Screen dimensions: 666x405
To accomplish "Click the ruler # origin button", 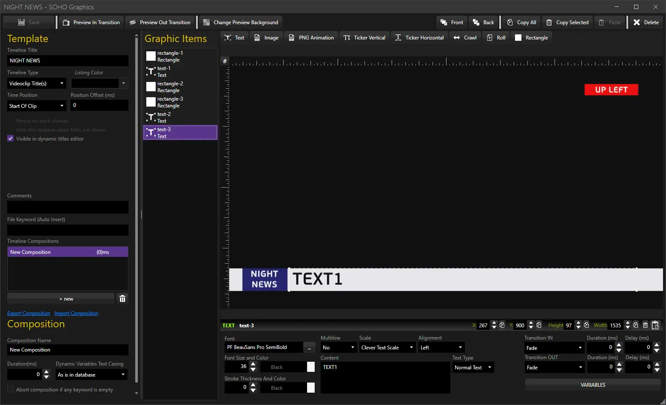I will pyautogui.click(x=225, y=61).
